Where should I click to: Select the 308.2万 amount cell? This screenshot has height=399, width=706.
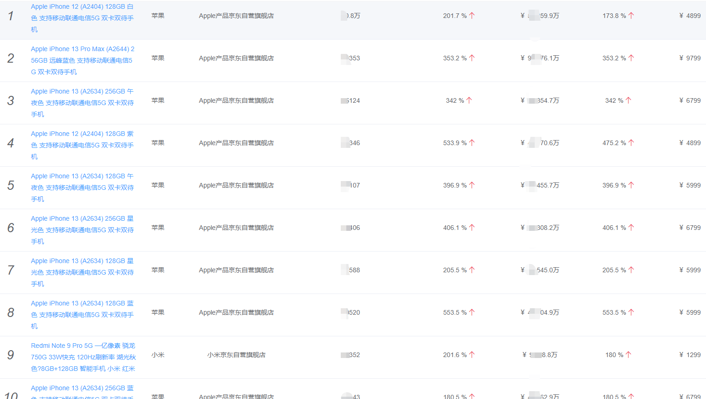point(540,228)
